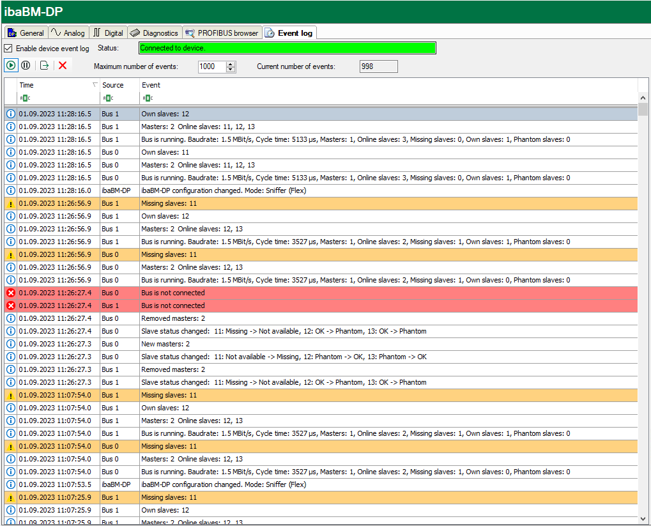Click warning icon on 11:26:56.9 Bus 1 Missing slaves
The height and width of the screenshot is (526, 651).
point(11,204)
